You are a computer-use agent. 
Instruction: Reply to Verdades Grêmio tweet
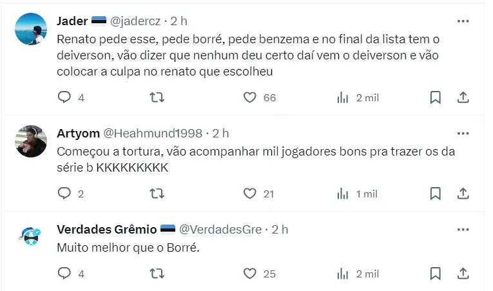pyautogui.click(x=64, y=274)
